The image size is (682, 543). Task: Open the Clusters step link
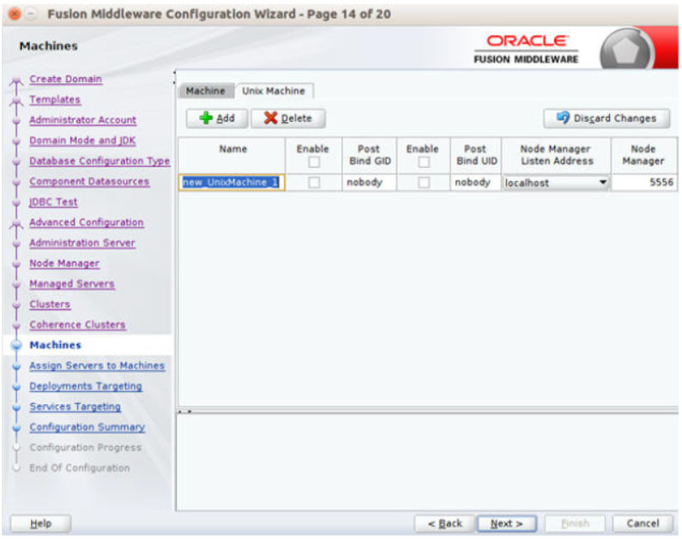point(50,305)
